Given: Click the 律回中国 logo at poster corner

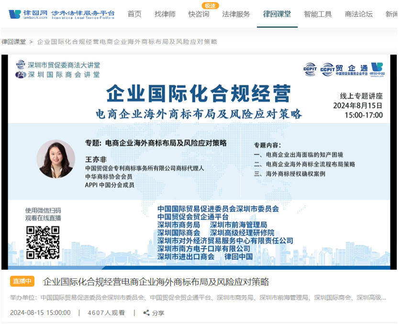Looking at the screenshot, I should pyautogui.click(x=377, y=69).
